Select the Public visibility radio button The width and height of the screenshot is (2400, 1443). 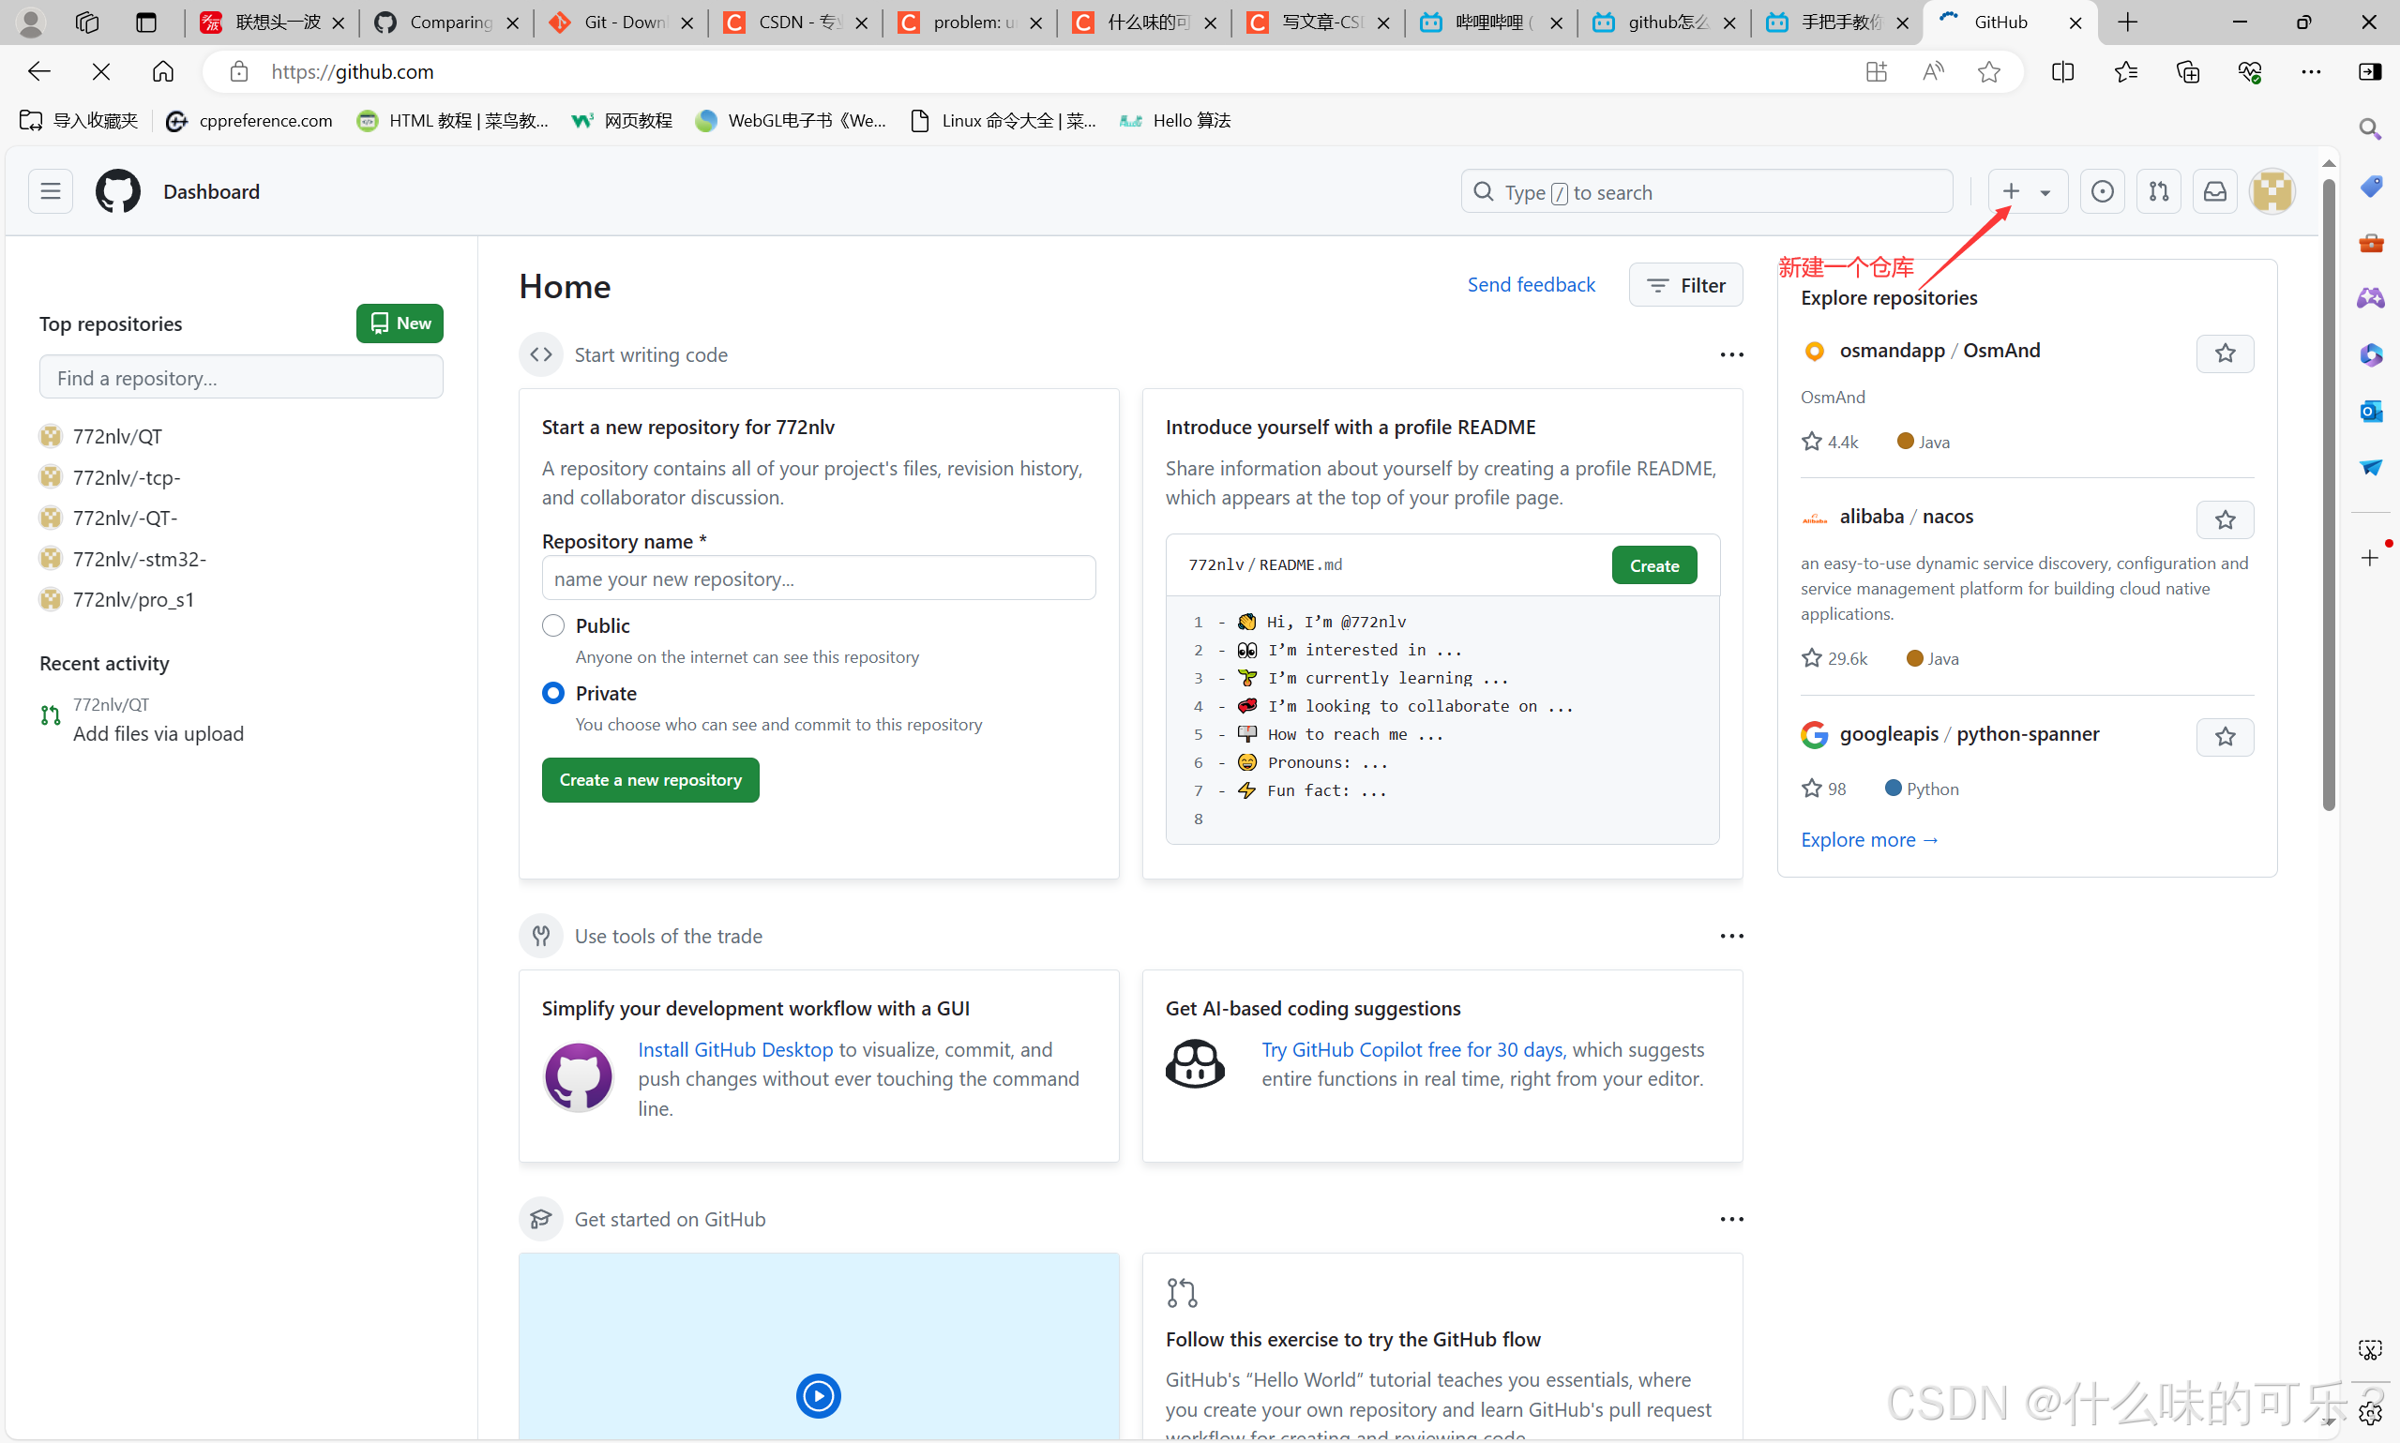(553, 625)
